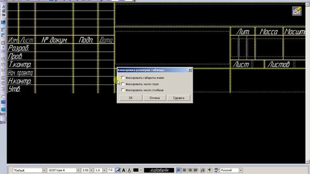The width and height of the screenshot is (310, 174).
Task: Expand the 'GOST type A' font dropdown arrow
Action: pos(78,170)
